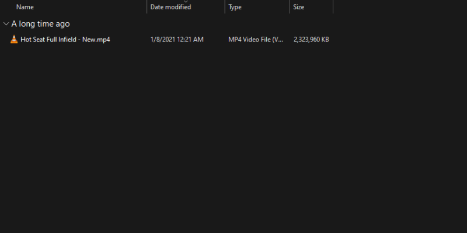Click the 2,323,960 KB size cell
The width and height of the screenshot is (467, 233).
tap(311, 40)
